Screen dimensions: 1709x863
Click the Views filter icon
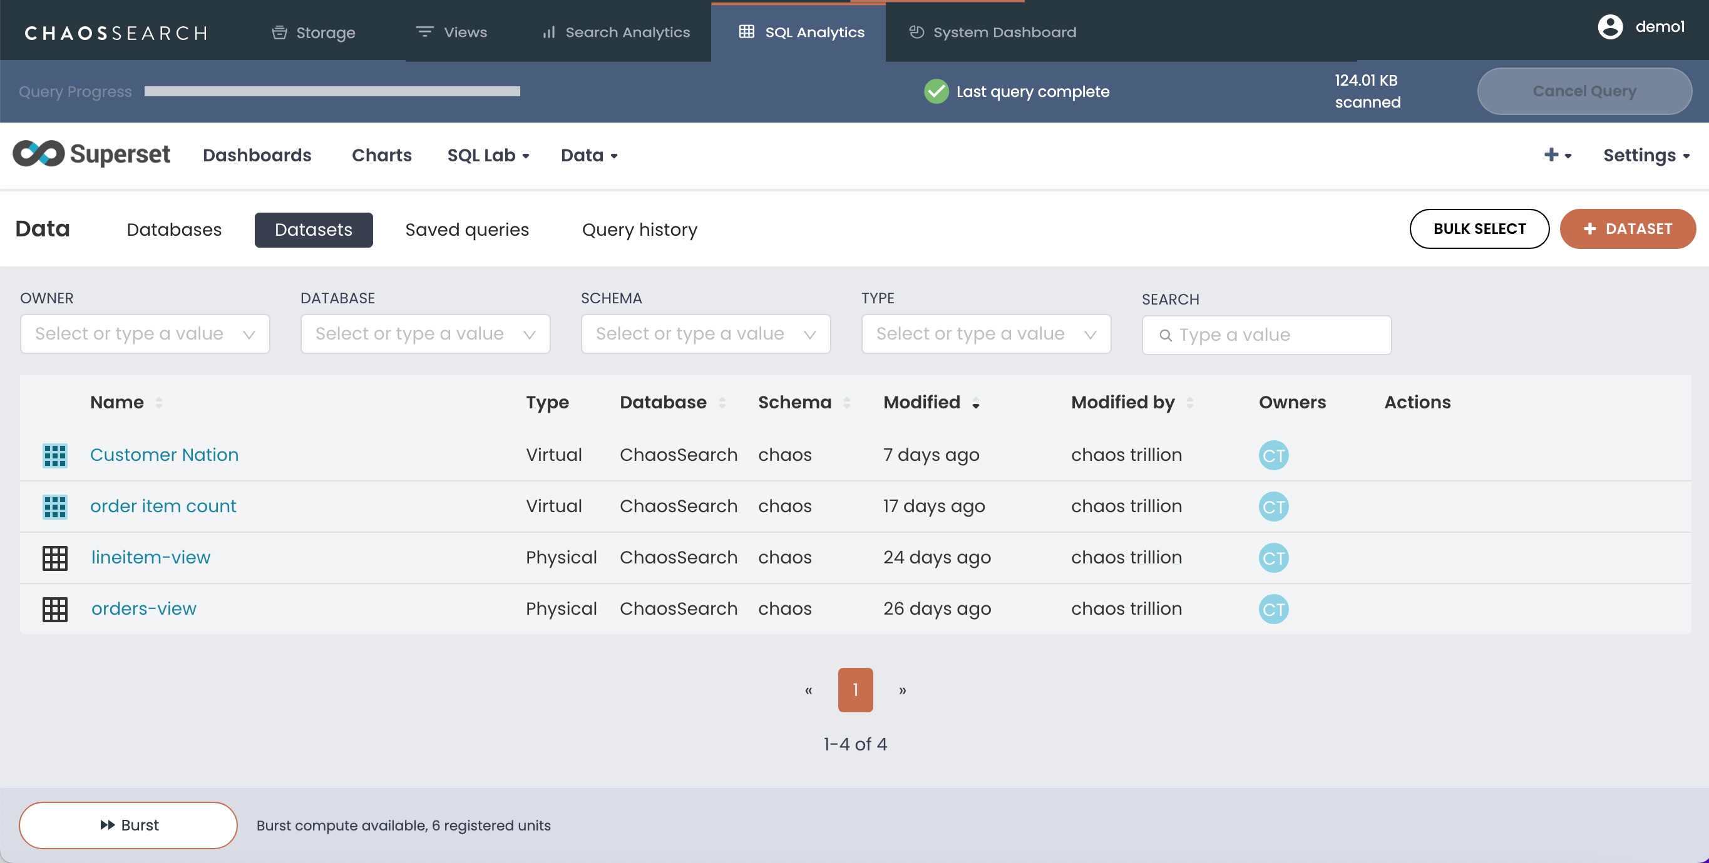[x=424, y=31]
